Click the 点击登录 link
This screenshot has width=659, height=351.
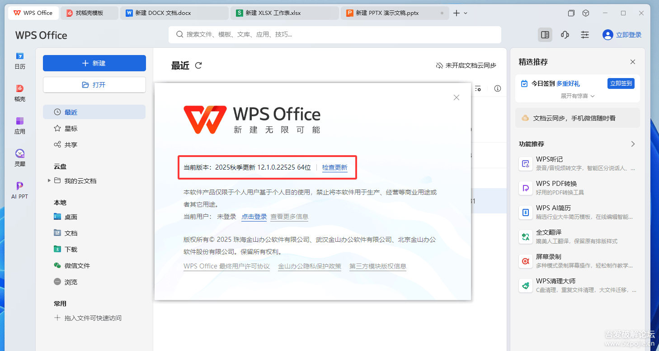pyautogui.click(x=254, y=217)
